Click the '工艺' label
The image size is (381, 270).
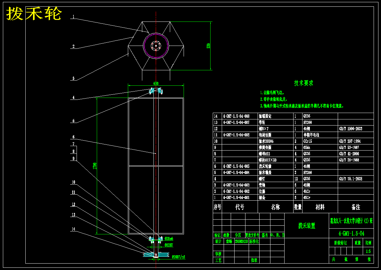click(x=218, y=260)
